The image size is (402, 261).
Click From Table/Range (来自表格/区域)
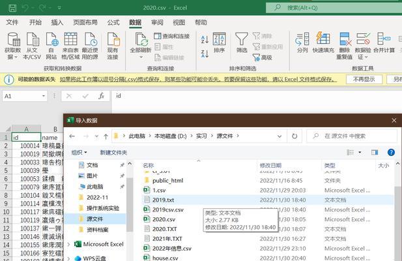point(70,46)
